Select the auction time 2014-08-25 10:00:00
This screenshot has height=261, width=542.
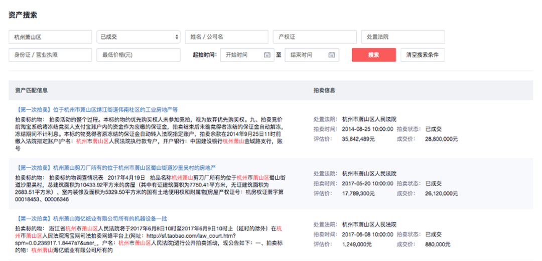click(x=367, y=129)
